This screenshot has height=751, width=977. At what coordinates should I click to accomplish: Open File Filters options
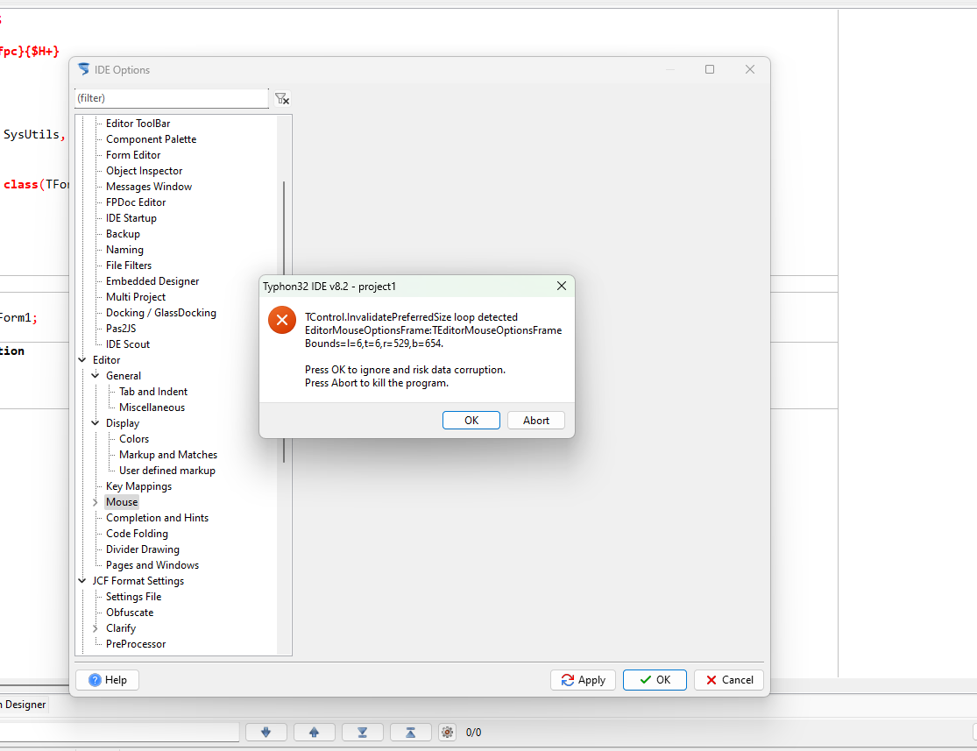coord(128,265)
